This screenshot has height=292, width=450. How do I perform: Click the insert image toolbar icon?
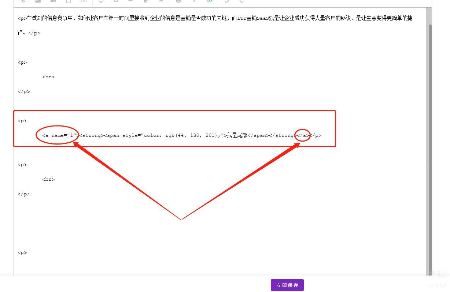coord(38,1)
